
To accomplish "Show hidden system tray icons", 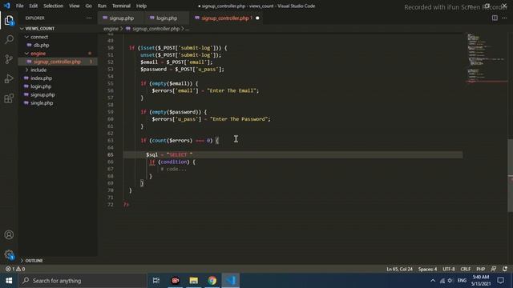I will pos(433,281).
